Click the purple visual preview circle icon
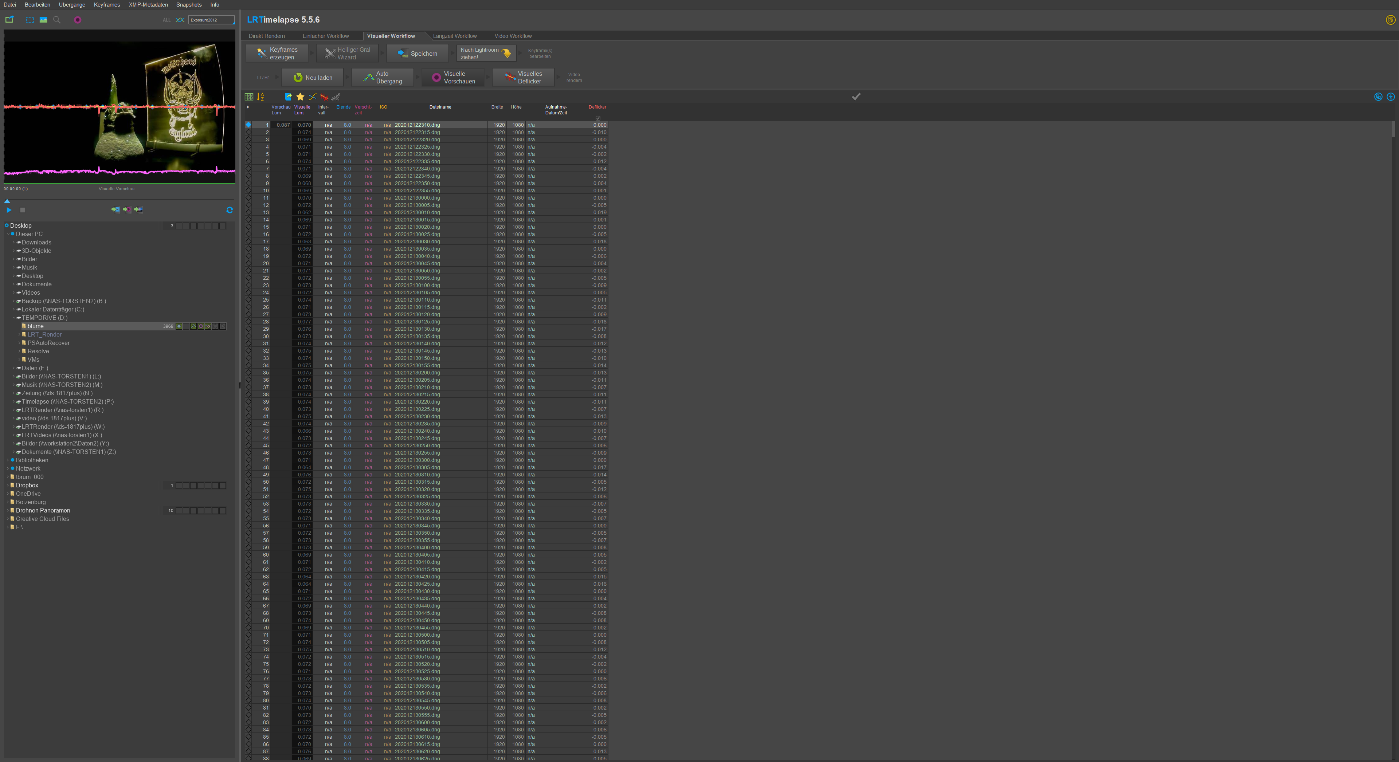This screenshot has height=762, width=1399. click(78, 20)
